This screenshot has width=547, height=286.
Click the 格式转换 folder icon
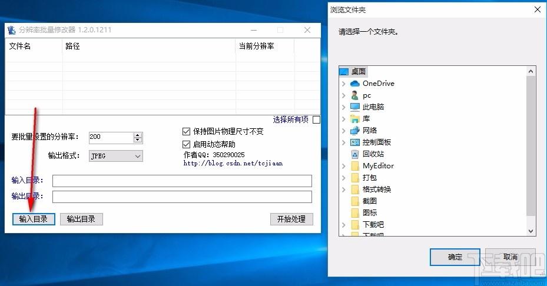[355, 189]
